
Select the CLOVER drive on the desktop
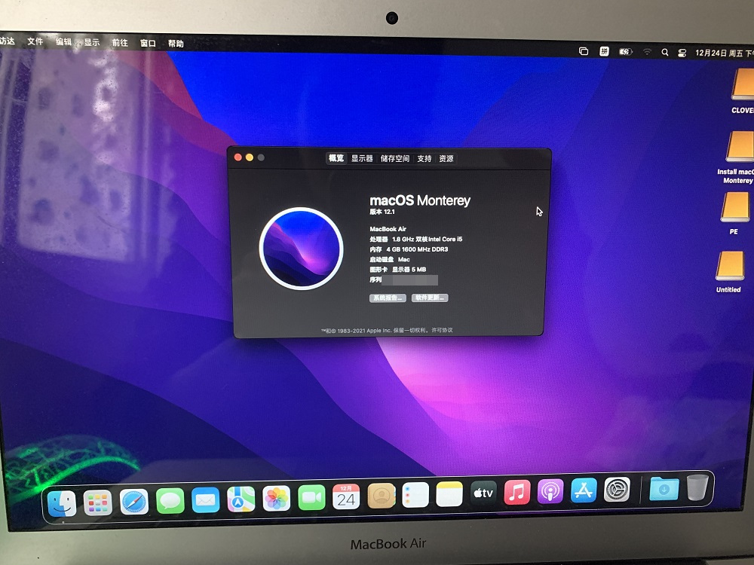742,91
